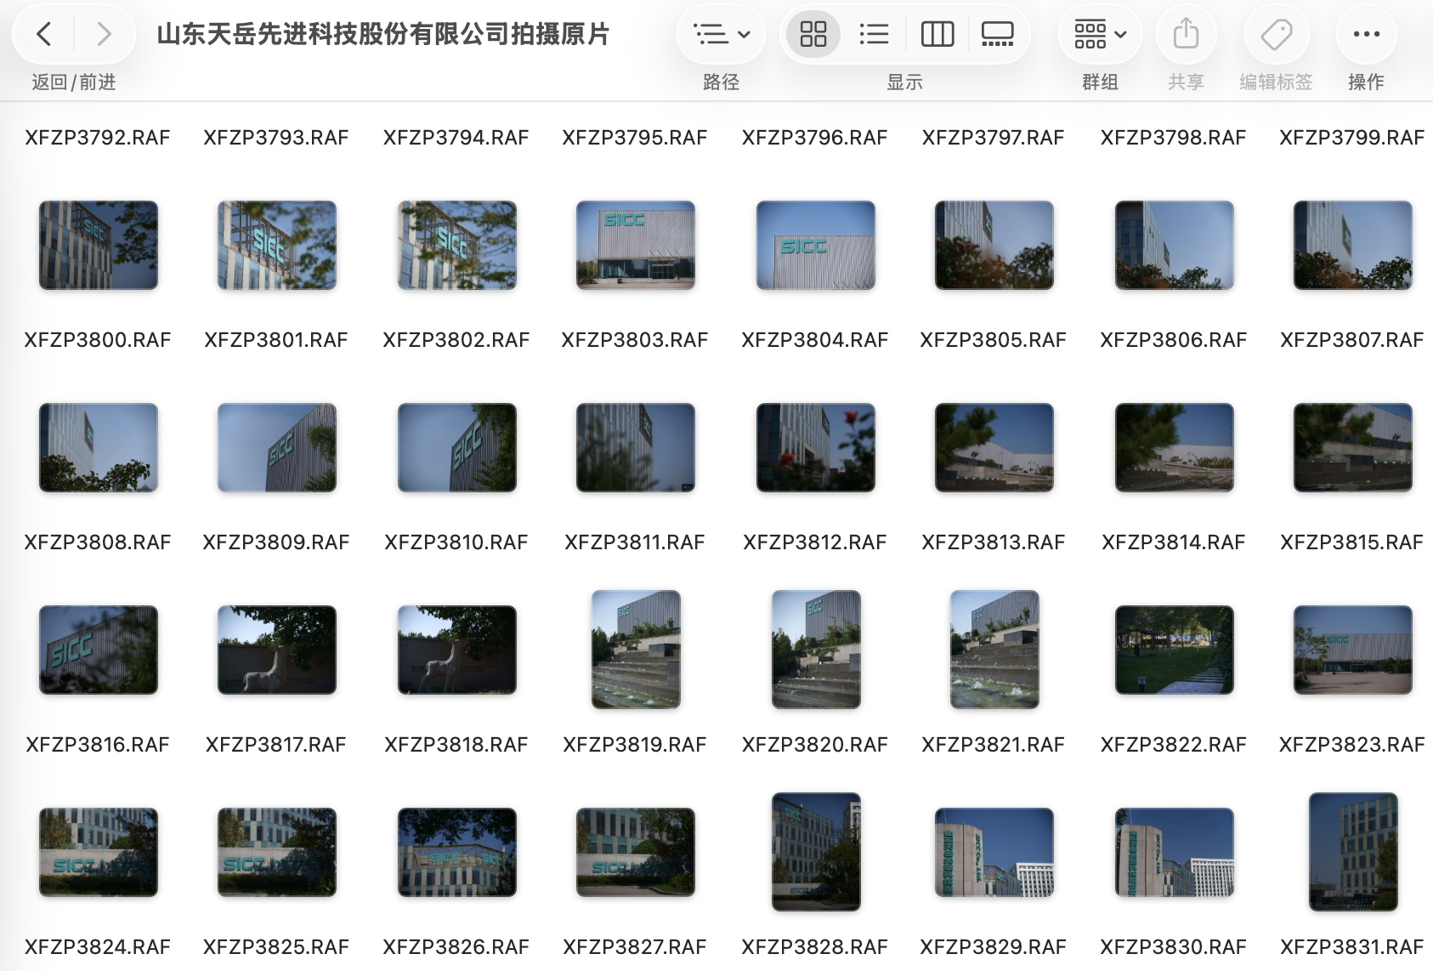Click the XFZP3830.RAF file name label
This screenshot has height=971, width=1433.
pyautogui.click(x=1174, y=947)
